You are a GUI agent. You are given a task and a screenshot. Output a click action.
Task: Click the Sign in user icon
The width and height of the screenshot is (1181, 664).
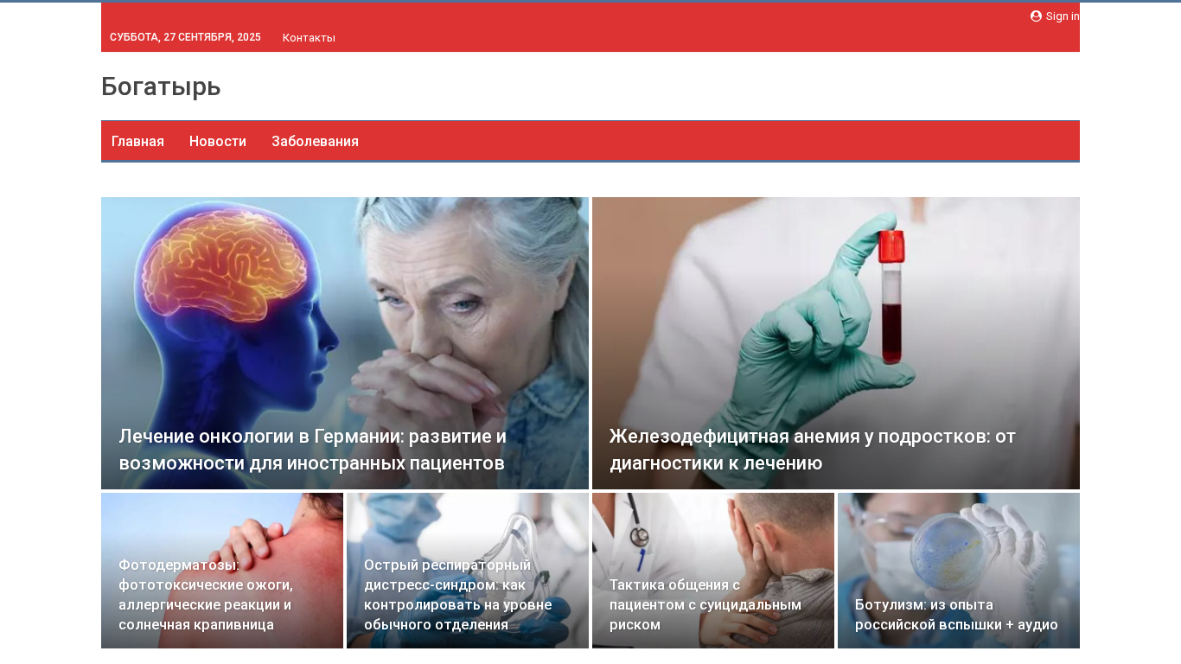(x=1036, y=16)
